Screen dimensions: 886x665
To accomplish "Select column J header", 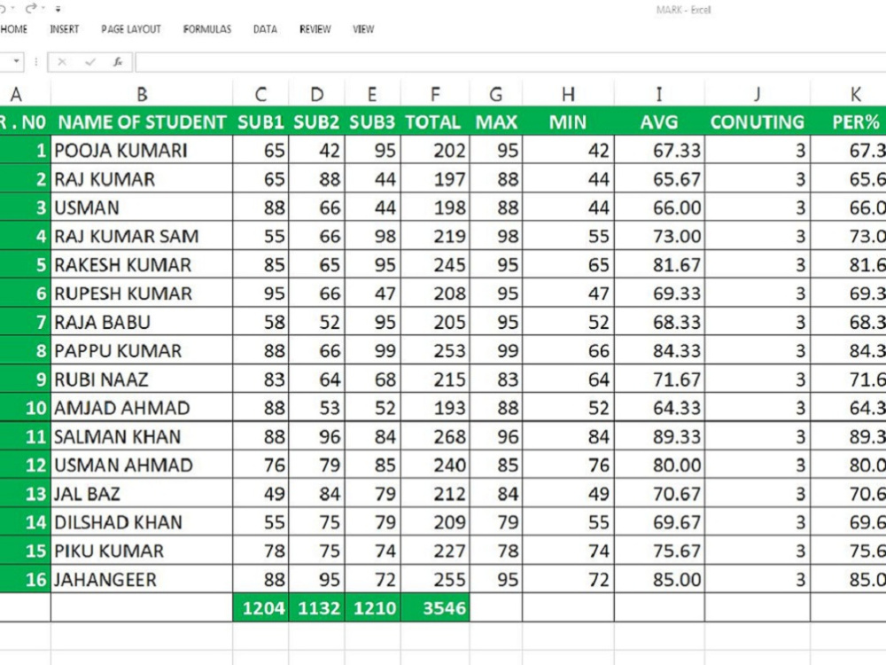I will click(758, 94).
